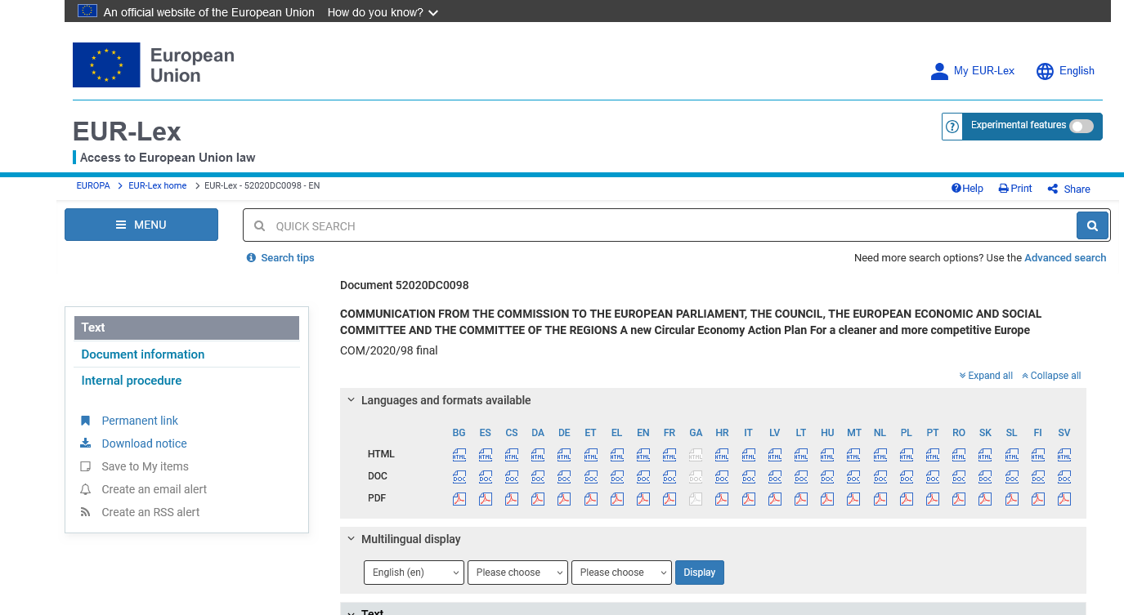Open the Croatian (HR) PDF document
Image resolution: width=1124 pixels, height=615 pixels.
(722, 499)
